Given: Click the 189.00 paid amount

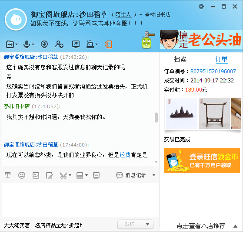Looking at the screenshot, I should [193, 90].
